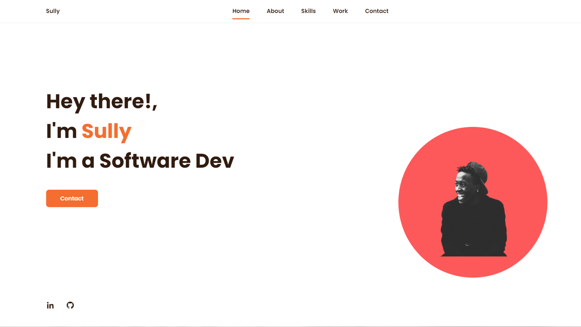Click the circular profile photo
The height and width of the screenshot is (327, 581).
(x=473, y=202)
